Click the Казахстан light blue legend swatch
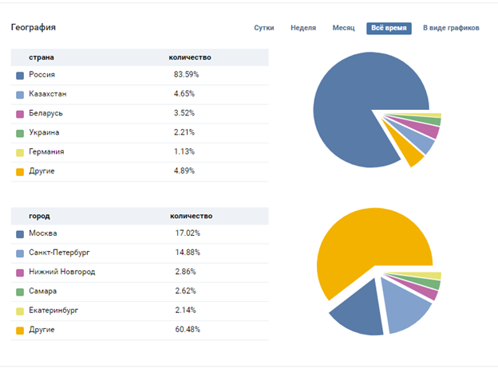 (20, 94)
